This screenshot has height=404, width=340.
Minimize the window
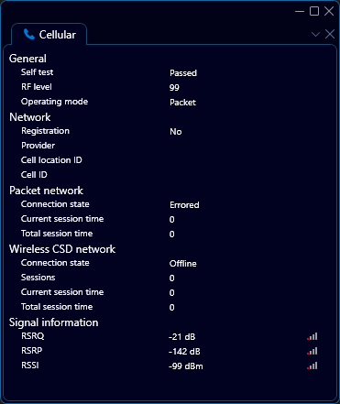(x=300, y=12)
